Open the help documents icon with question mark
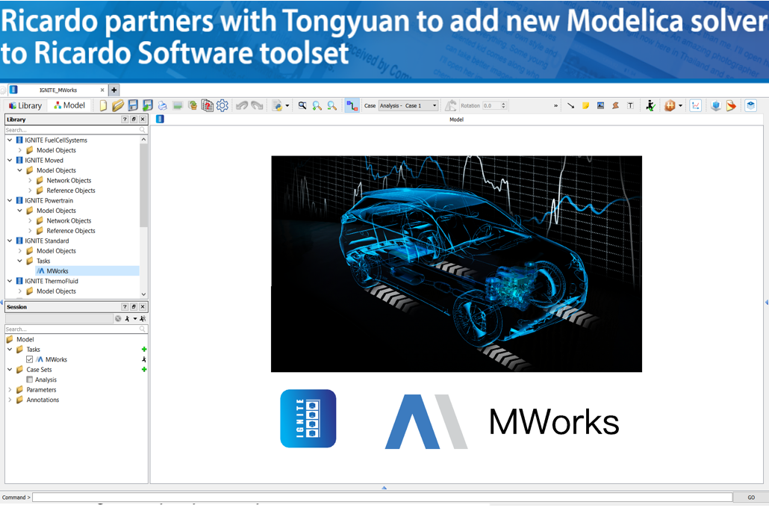 click(208, 105)
